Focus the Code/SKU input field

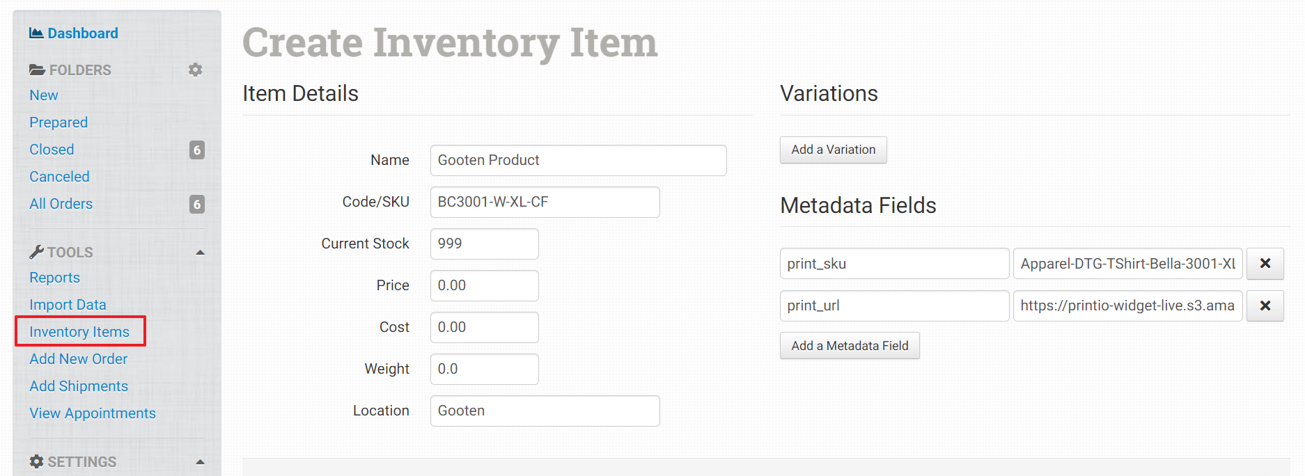[545, 202]
